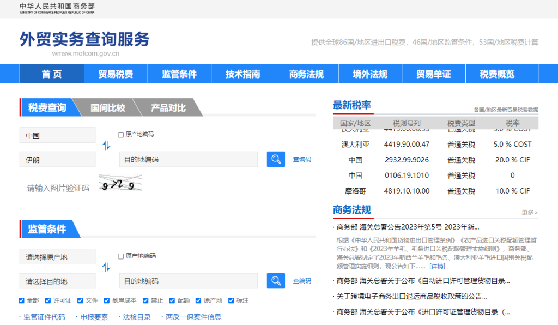558x325 pixels.
Task: Click 摩洛哥 in the latest tariff table
Action: point(355,191)
